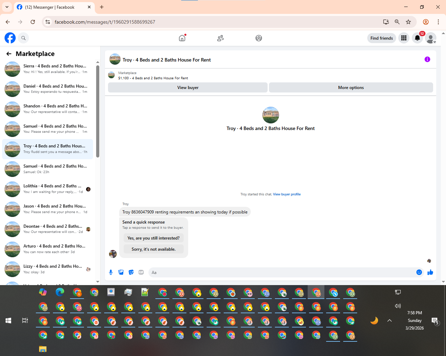The width and height of the screenshot is (446, 356).
Task: Select the Messenger | Facebook browser tab
Action: (x=54, y=7)
